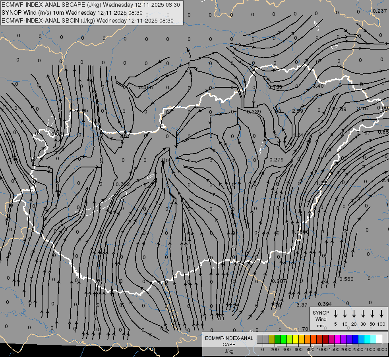Click the wind arrow above the 100 m/s label
Image resolution: width=389 pixels, height=357 pixels.
(x=381, y=313)
